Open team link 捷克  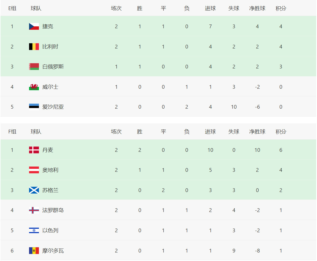click(48, 26)
